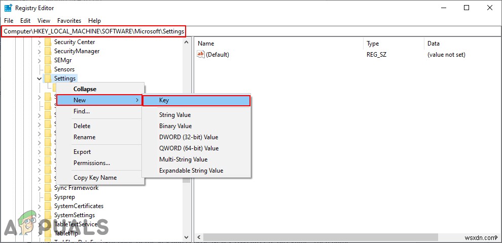The image size is (502, 243).
Task: Expand the Security Center key
Action: pyautogui.click(x=40, y=42)
